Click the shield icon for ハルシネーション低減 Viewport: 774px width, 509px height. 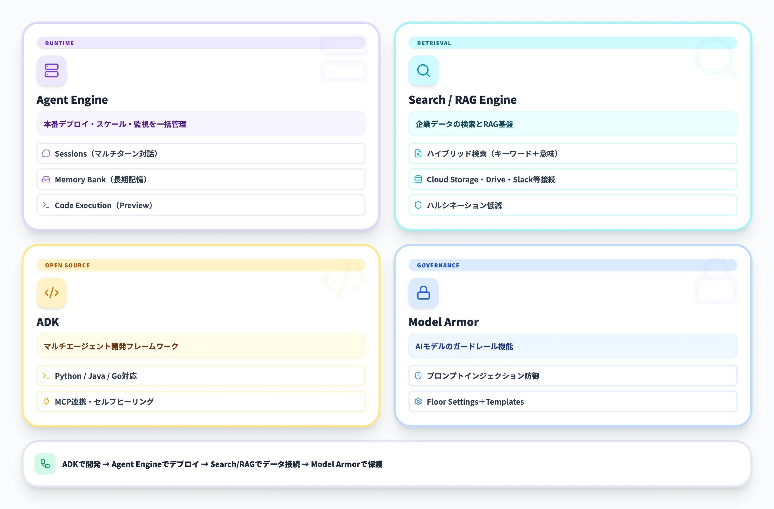coord(418,205)
